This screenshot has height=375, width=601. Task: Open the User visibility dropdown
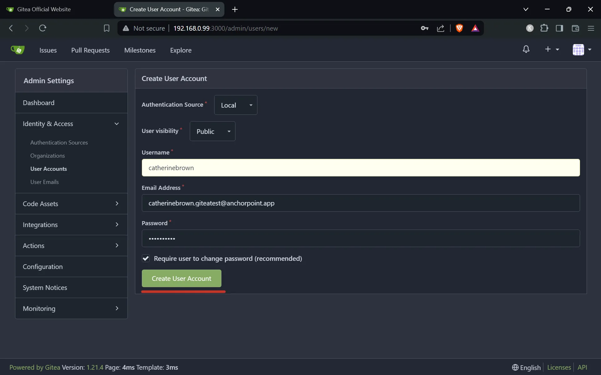click(x=212, y=131)
